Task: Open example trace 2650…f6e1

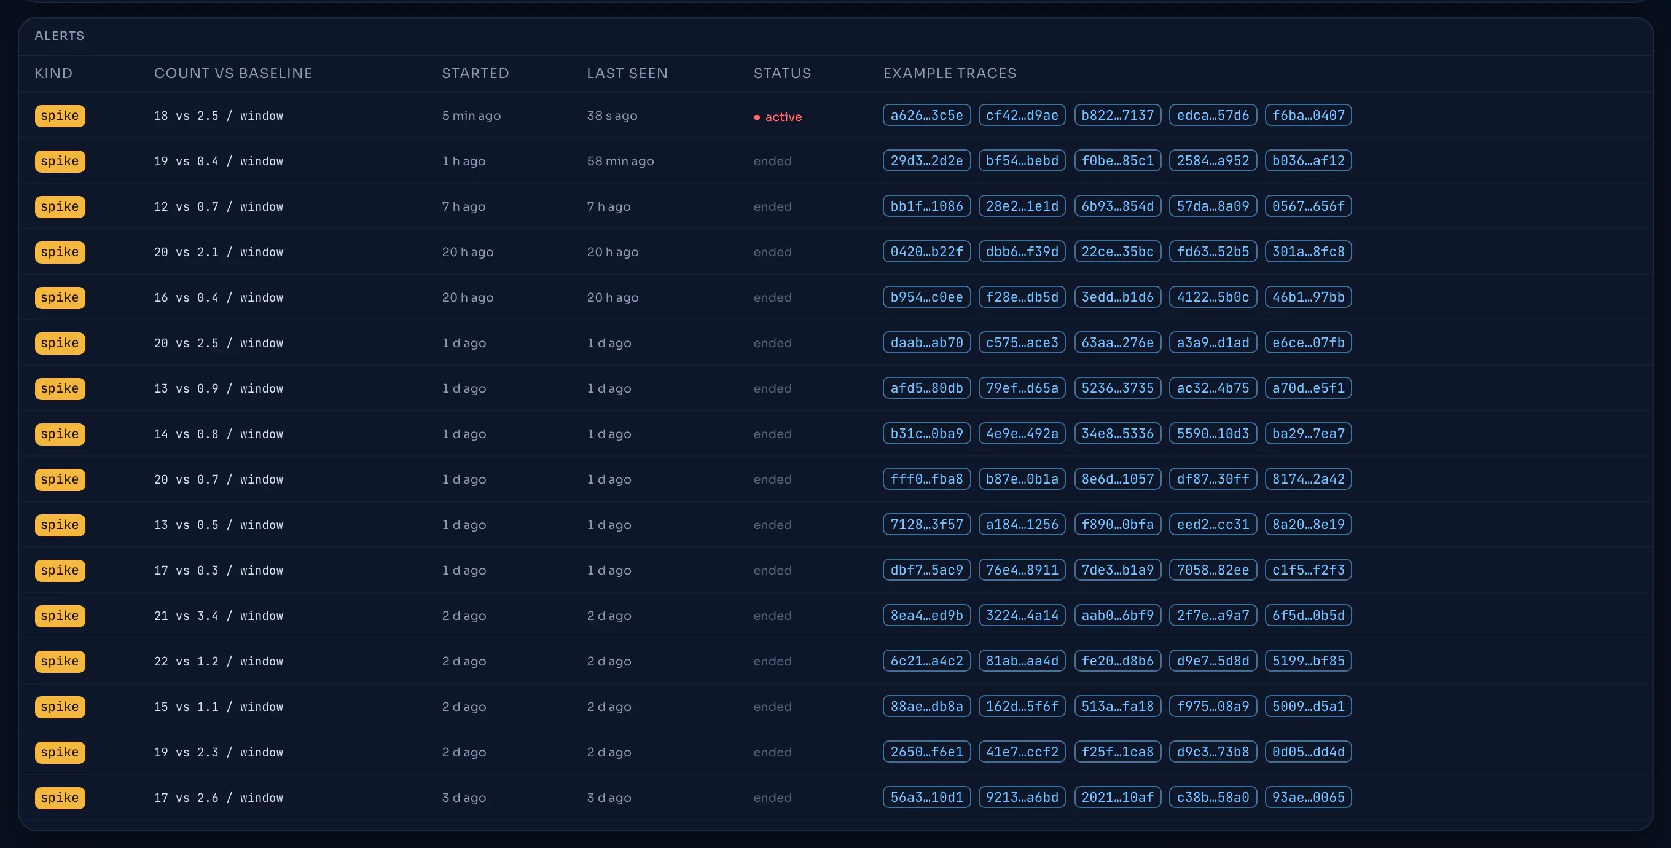Action: (926, 752)
